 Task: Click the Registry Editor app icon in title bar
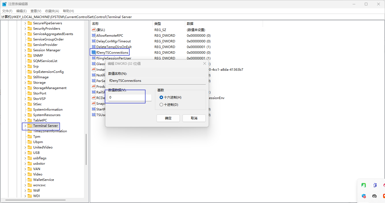4,4
